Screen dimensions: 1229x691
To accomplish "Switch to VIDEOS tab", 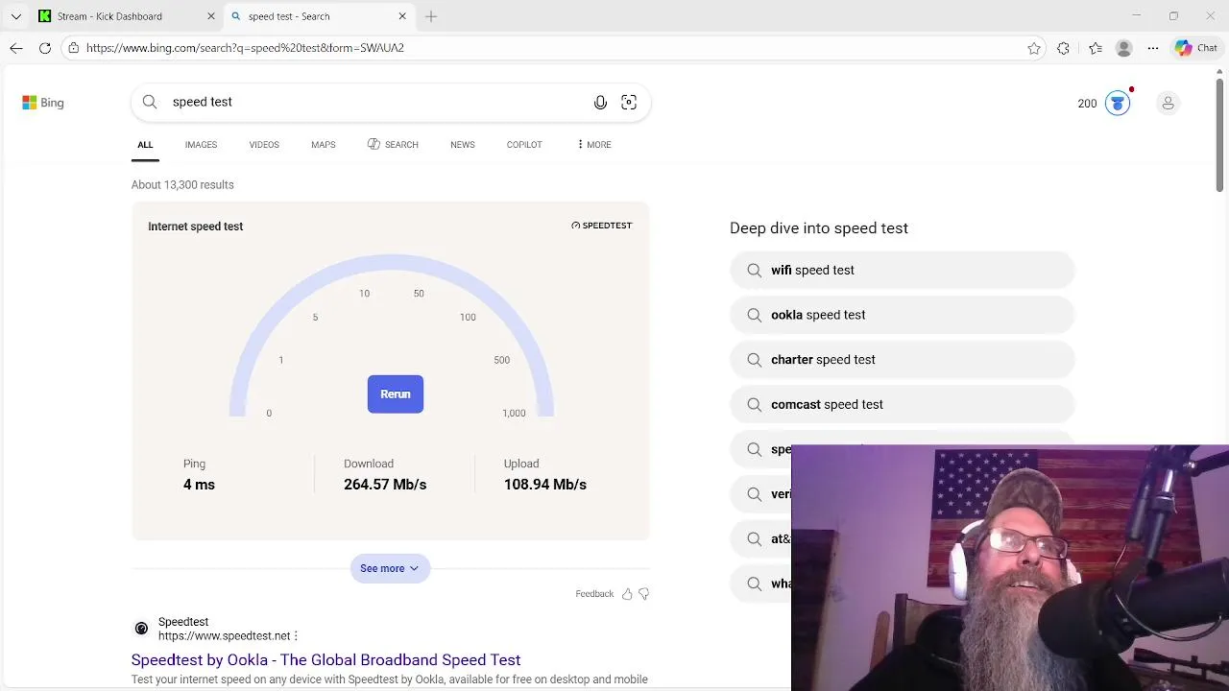I will click(264, 145).
